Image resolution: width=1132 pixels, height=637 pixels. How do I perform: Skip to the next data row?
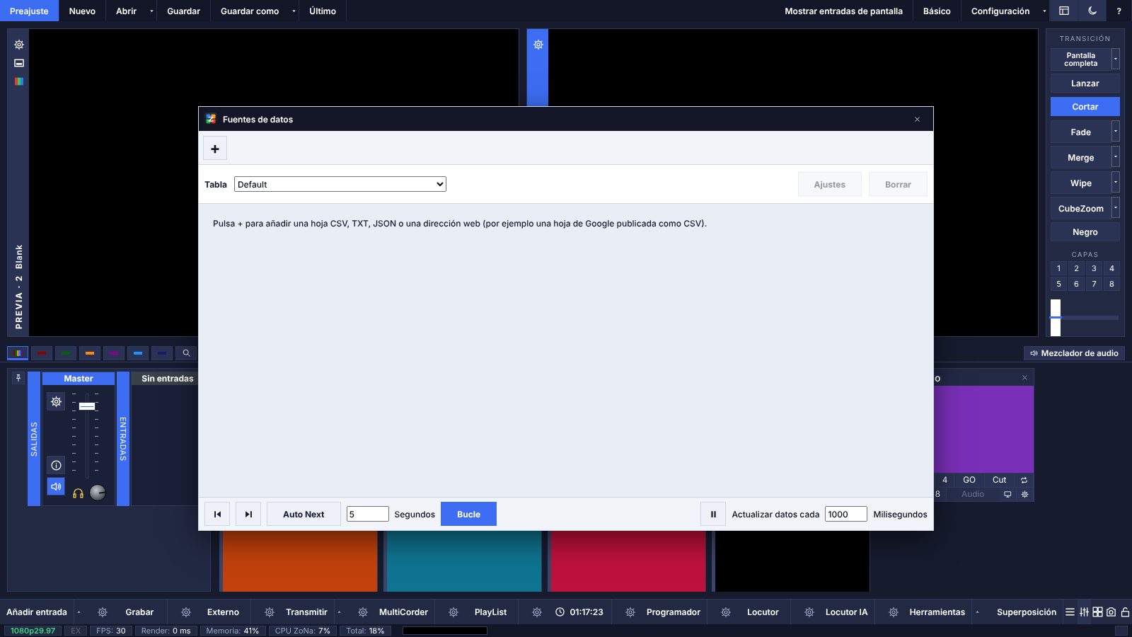point(248,515)
